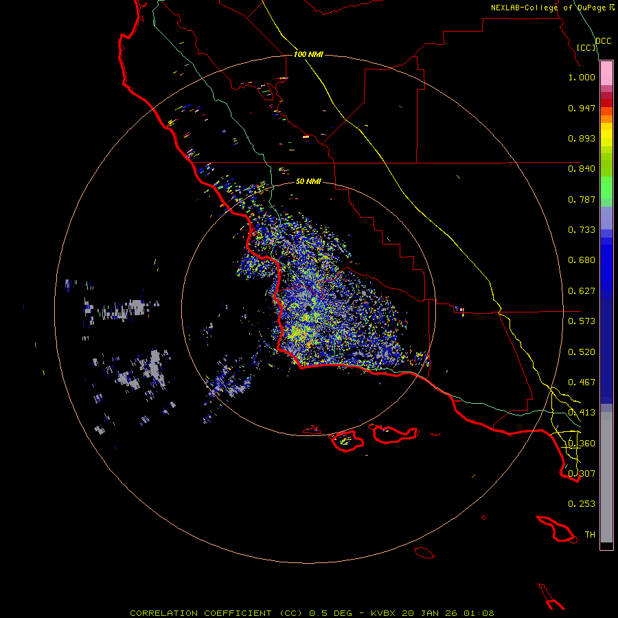Image resolution: width=618 pixels, height=618 pixels.
Task: Pick the orange swatch on the color bar
Action: coord(606,119)
